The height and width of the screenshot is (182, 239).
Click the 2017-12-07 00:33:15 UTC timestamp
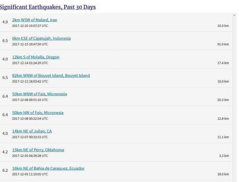[30, 137]
